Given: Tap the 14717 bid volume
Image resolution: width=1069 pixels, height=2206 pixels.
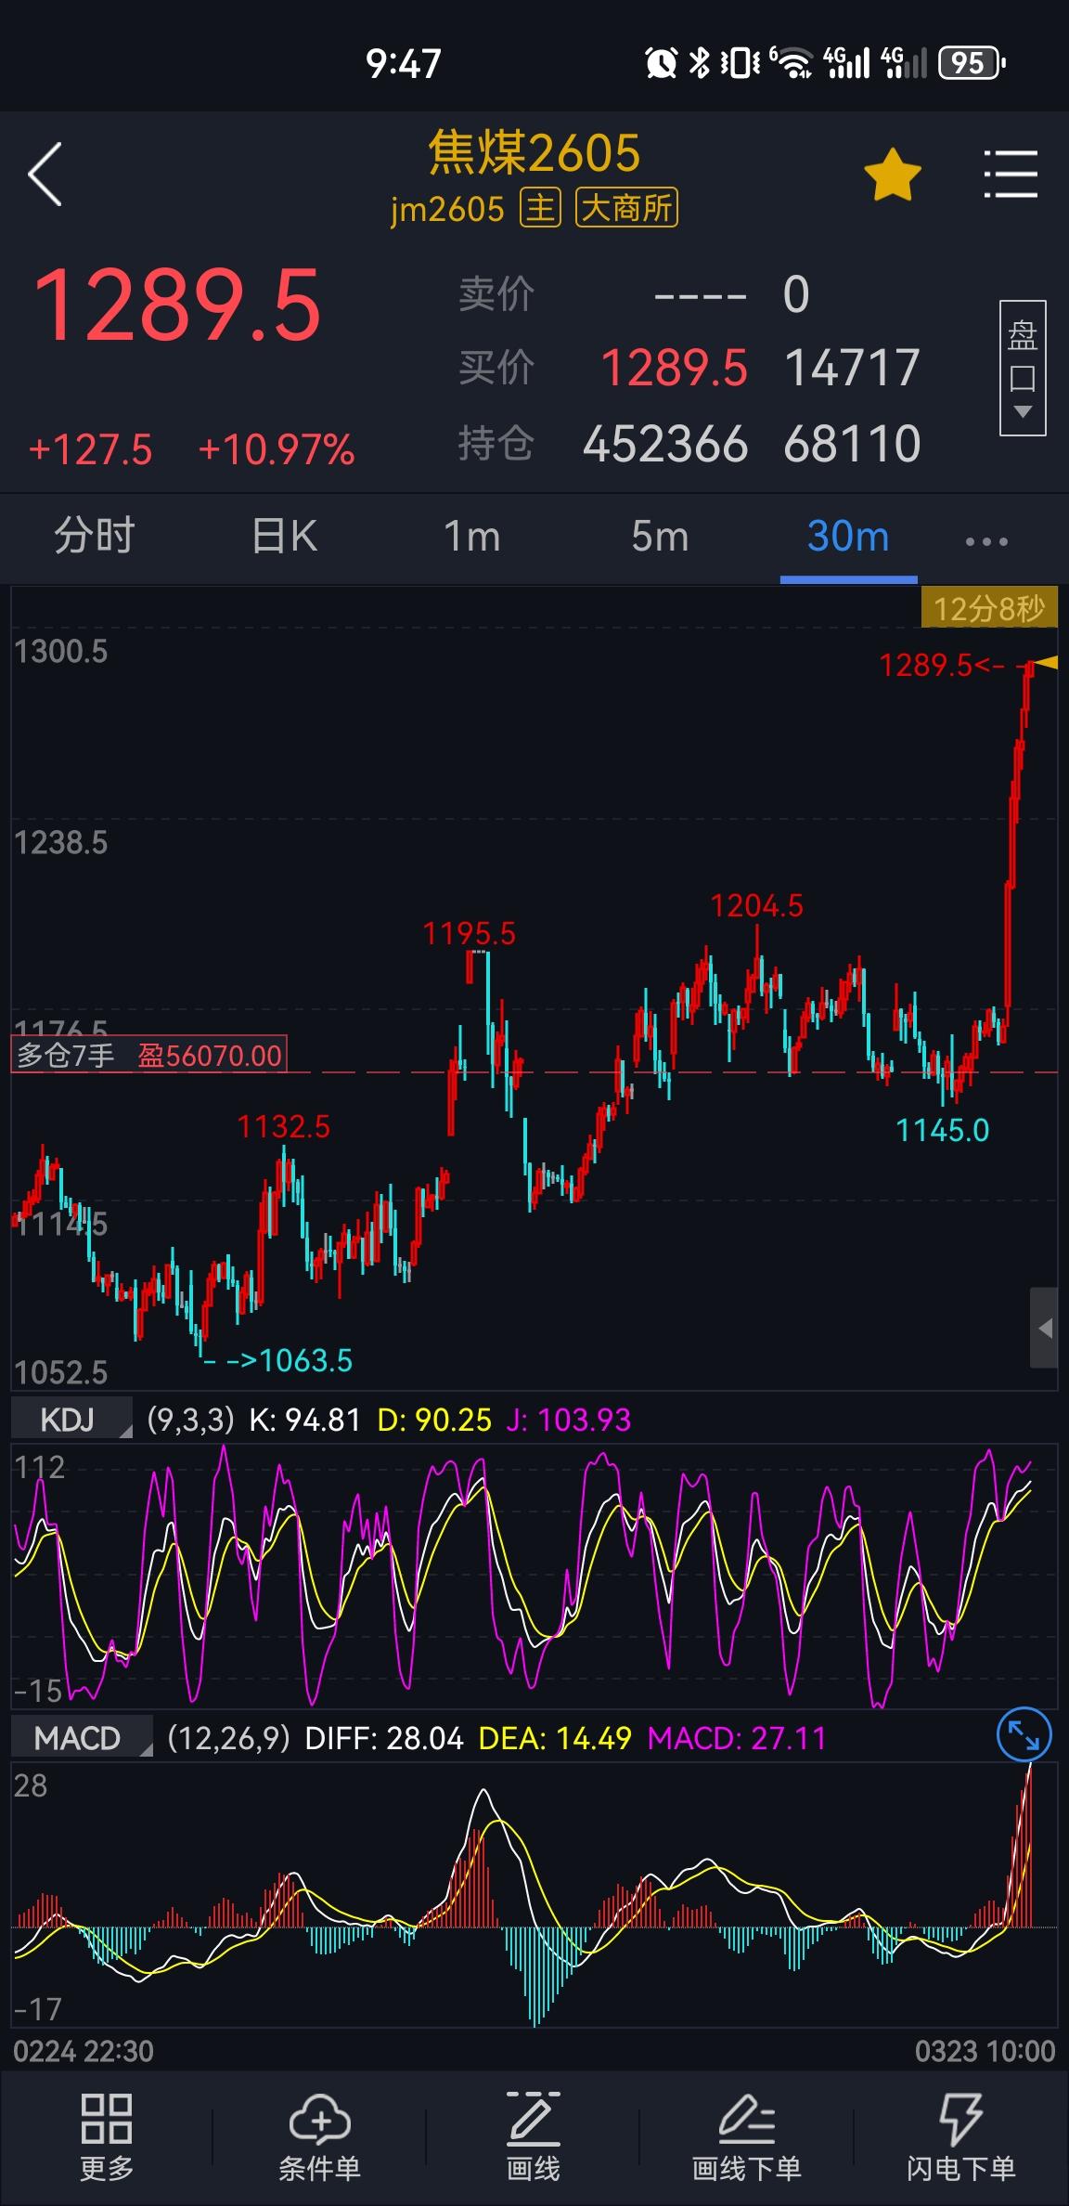Looking at the screenshot, I should 852,368.
